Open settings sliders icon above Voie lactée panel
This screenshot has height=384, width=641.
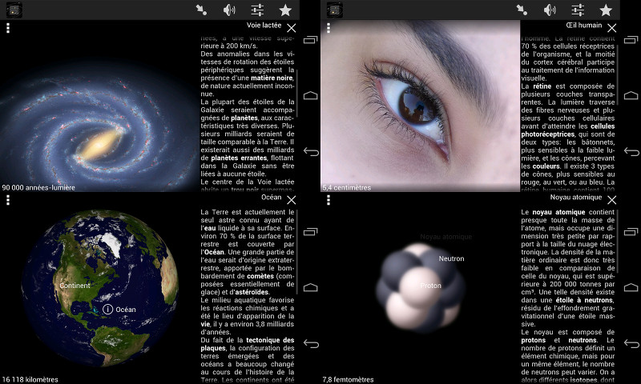click(x=257, y=10)
